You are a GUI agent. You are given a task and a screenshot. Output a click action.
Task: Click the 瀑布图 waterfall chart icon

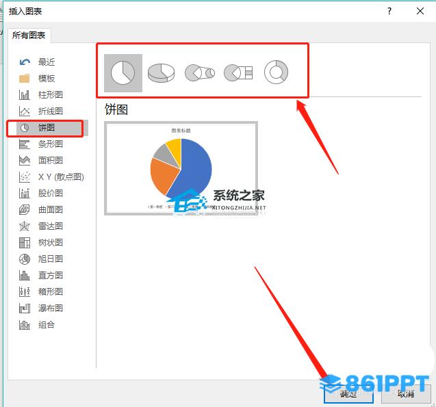click(x=25, y=308)
